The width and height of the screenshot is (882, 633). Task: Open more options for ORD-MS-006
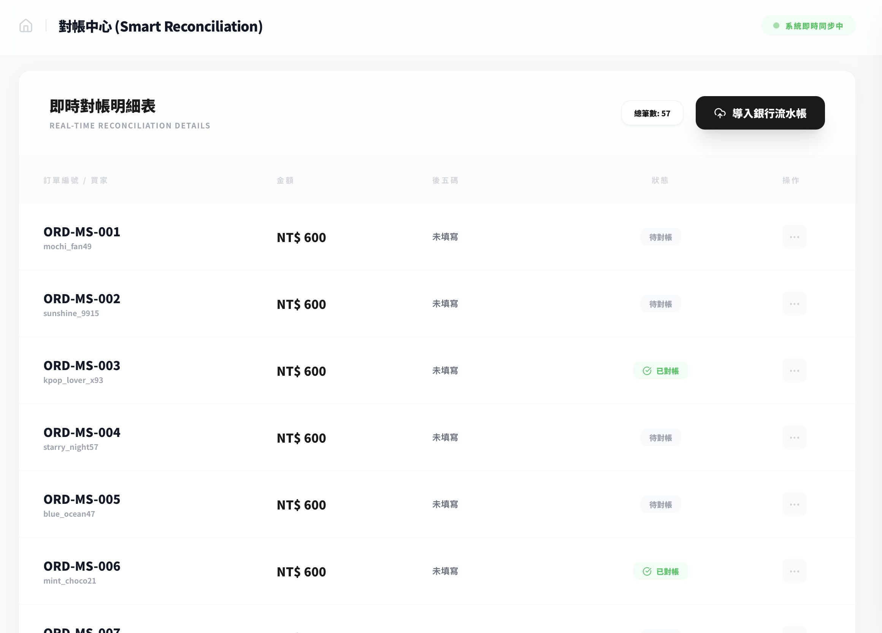tap(794, 571)
